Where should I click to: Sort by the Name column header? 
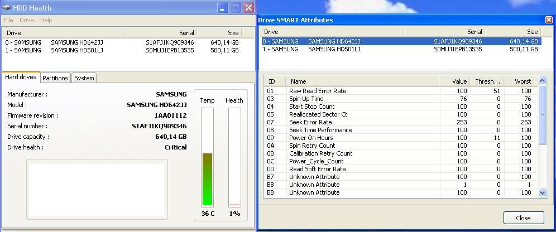pos(363,81)
